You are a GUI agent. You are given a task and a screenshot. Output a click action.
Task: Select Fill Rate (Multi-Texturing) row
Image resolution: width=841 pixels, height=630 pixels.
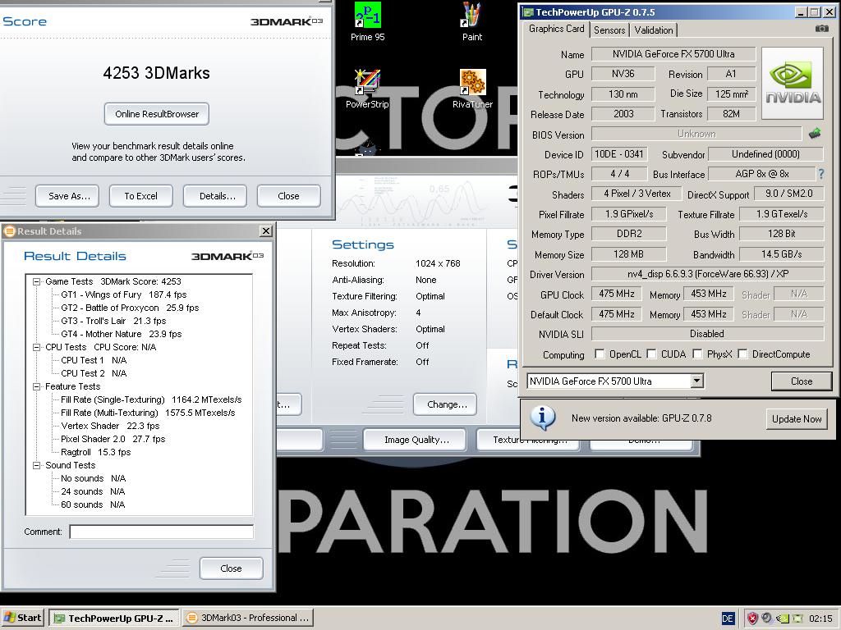(x=148, y=413)
